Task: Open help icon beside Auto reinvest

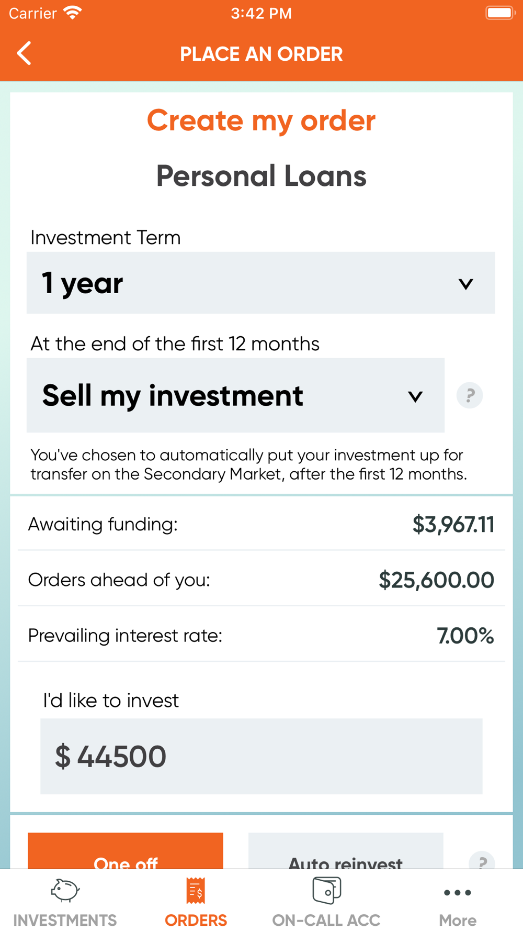Action: (x=482, y=860)
